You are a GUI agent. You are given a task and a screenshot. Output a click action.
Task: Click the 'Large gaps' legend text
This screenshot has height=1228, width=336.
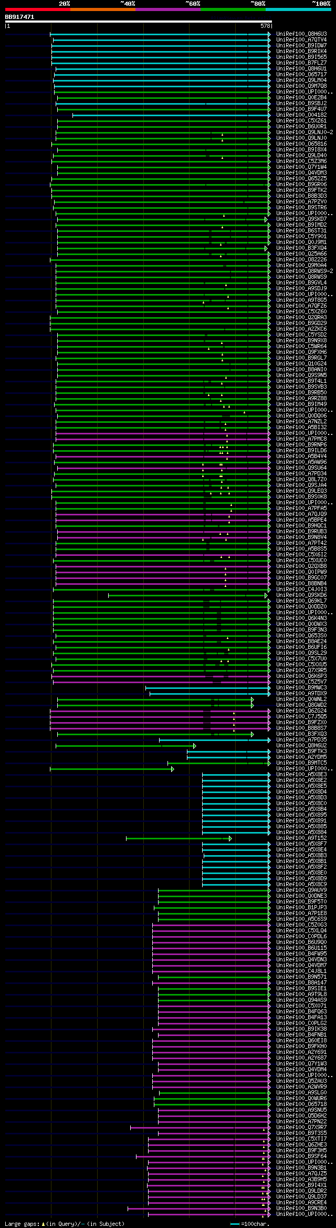point(22,1224)
